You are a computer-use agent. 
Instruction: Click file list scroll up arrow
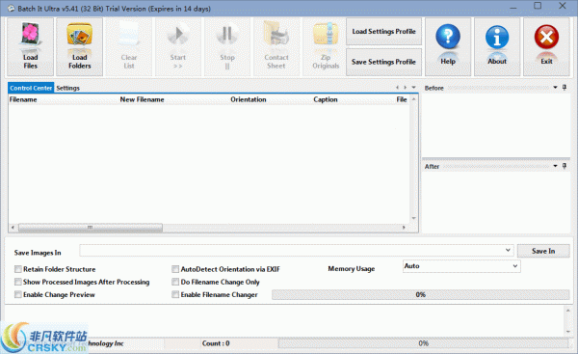pos(413,99)
